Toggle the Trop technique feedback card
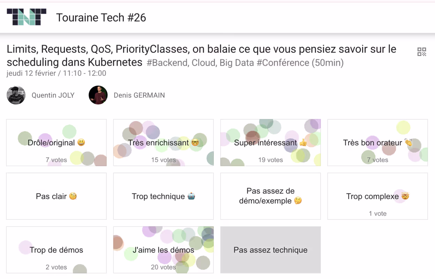 pos(163,196)
